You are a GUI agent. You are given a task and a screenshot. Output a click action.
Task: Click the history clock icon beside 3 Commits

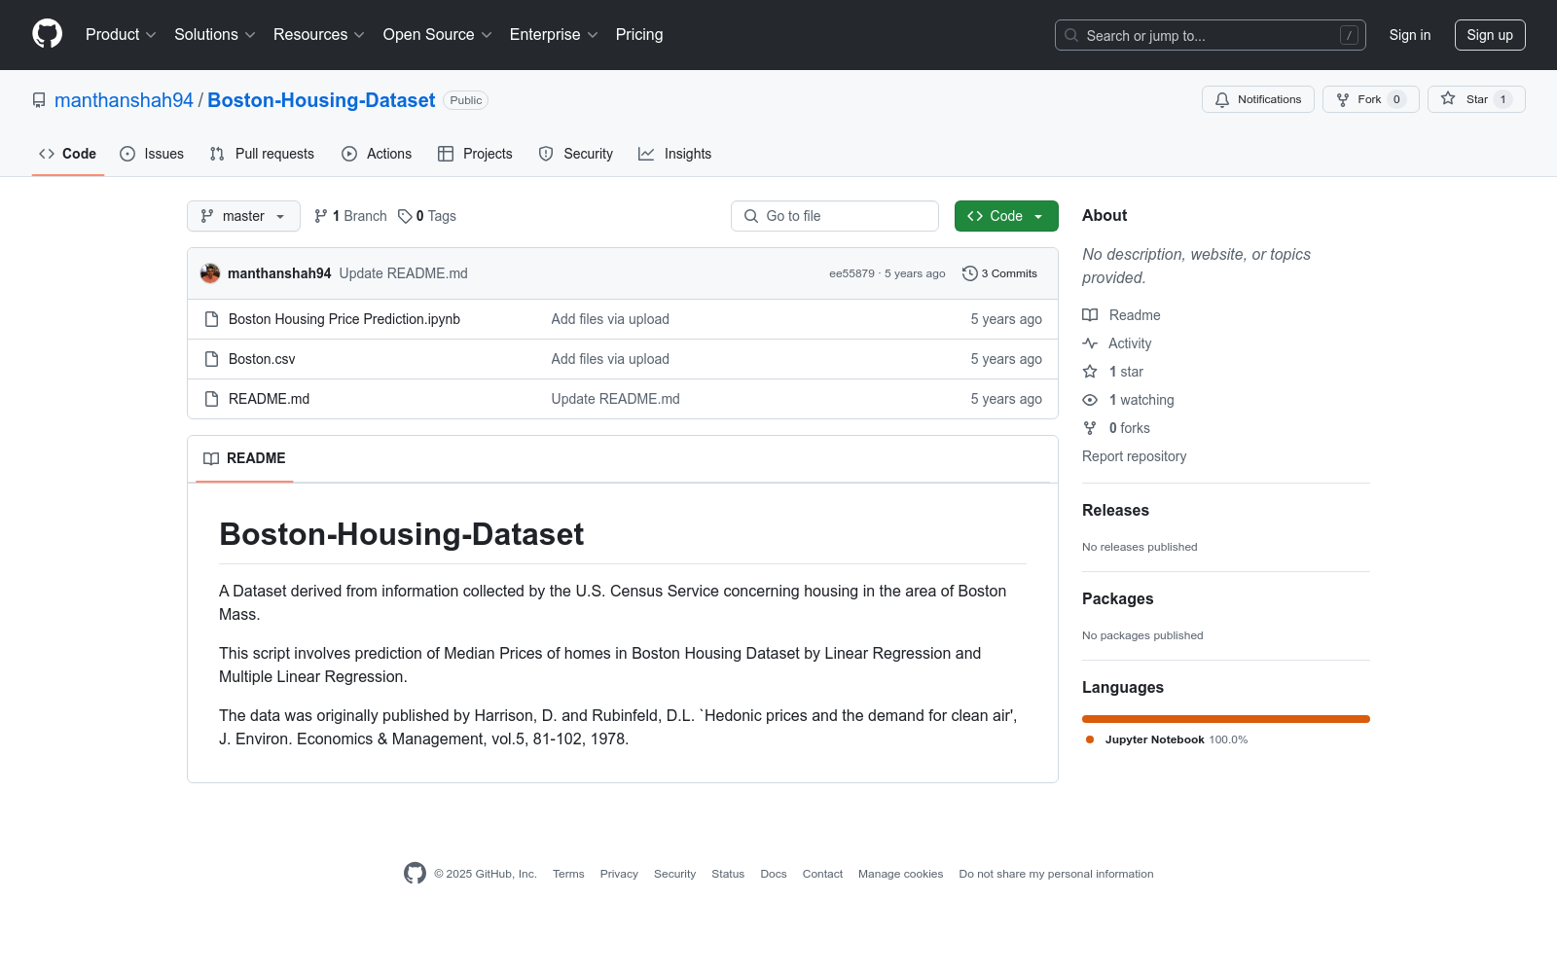point(969,273)
